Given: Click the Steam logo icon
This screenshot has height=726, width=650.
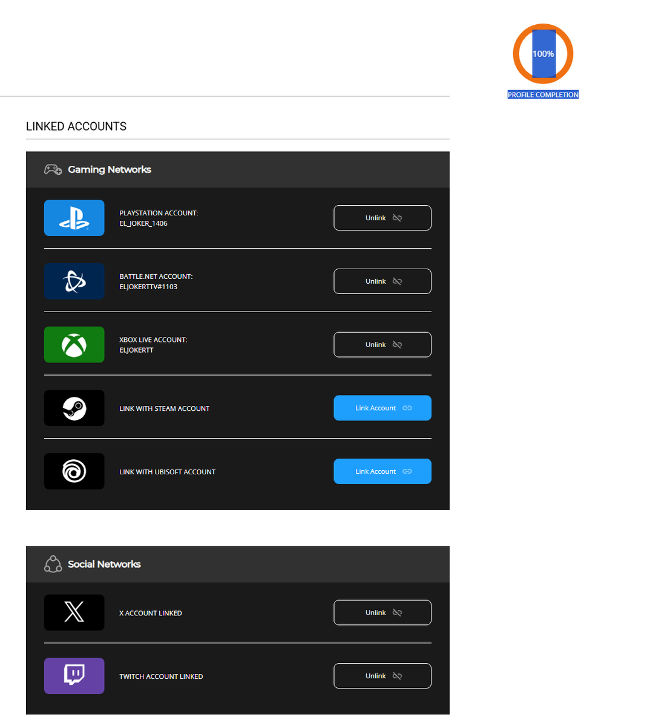Looking at the screenshot, I should pyautogui.click(x=74, y=408).
